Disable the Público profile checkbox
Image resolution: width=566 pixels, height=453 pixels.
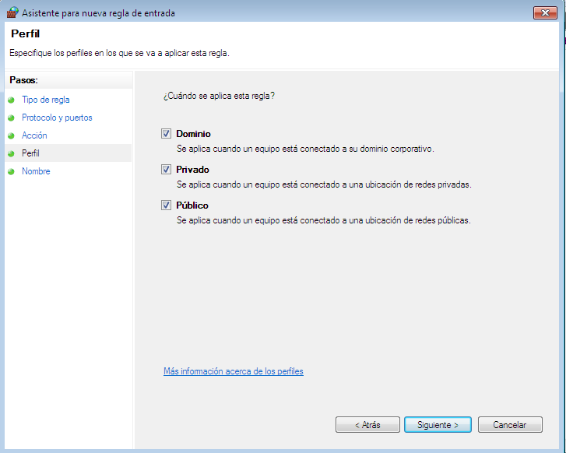(166, 205)
